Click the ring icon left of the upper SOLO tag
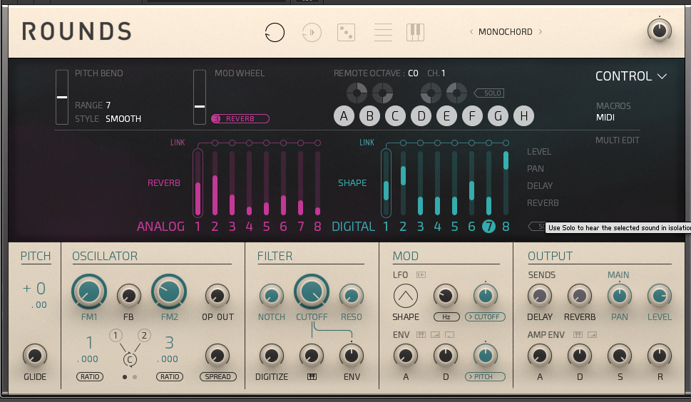691x402 pixels. coord(456,93)
